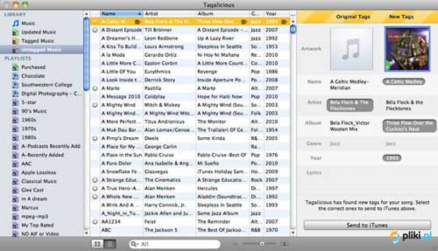Image resolution: width=438 pixels, height=251 pixels.
Task: Sort by the genre G... column header
Action: point(256,14)
